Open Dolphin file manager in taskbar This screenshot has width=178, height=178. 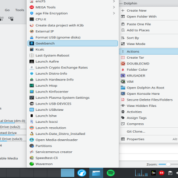(96, 173)
